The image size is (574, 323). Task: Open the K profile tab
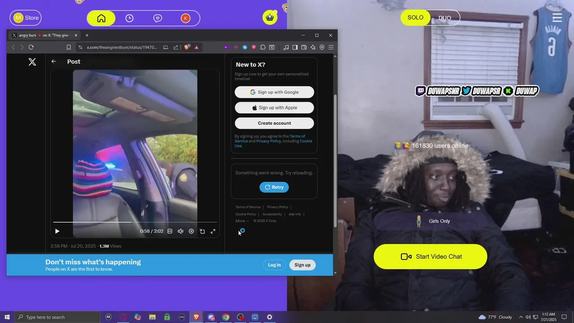click(185, 18)
